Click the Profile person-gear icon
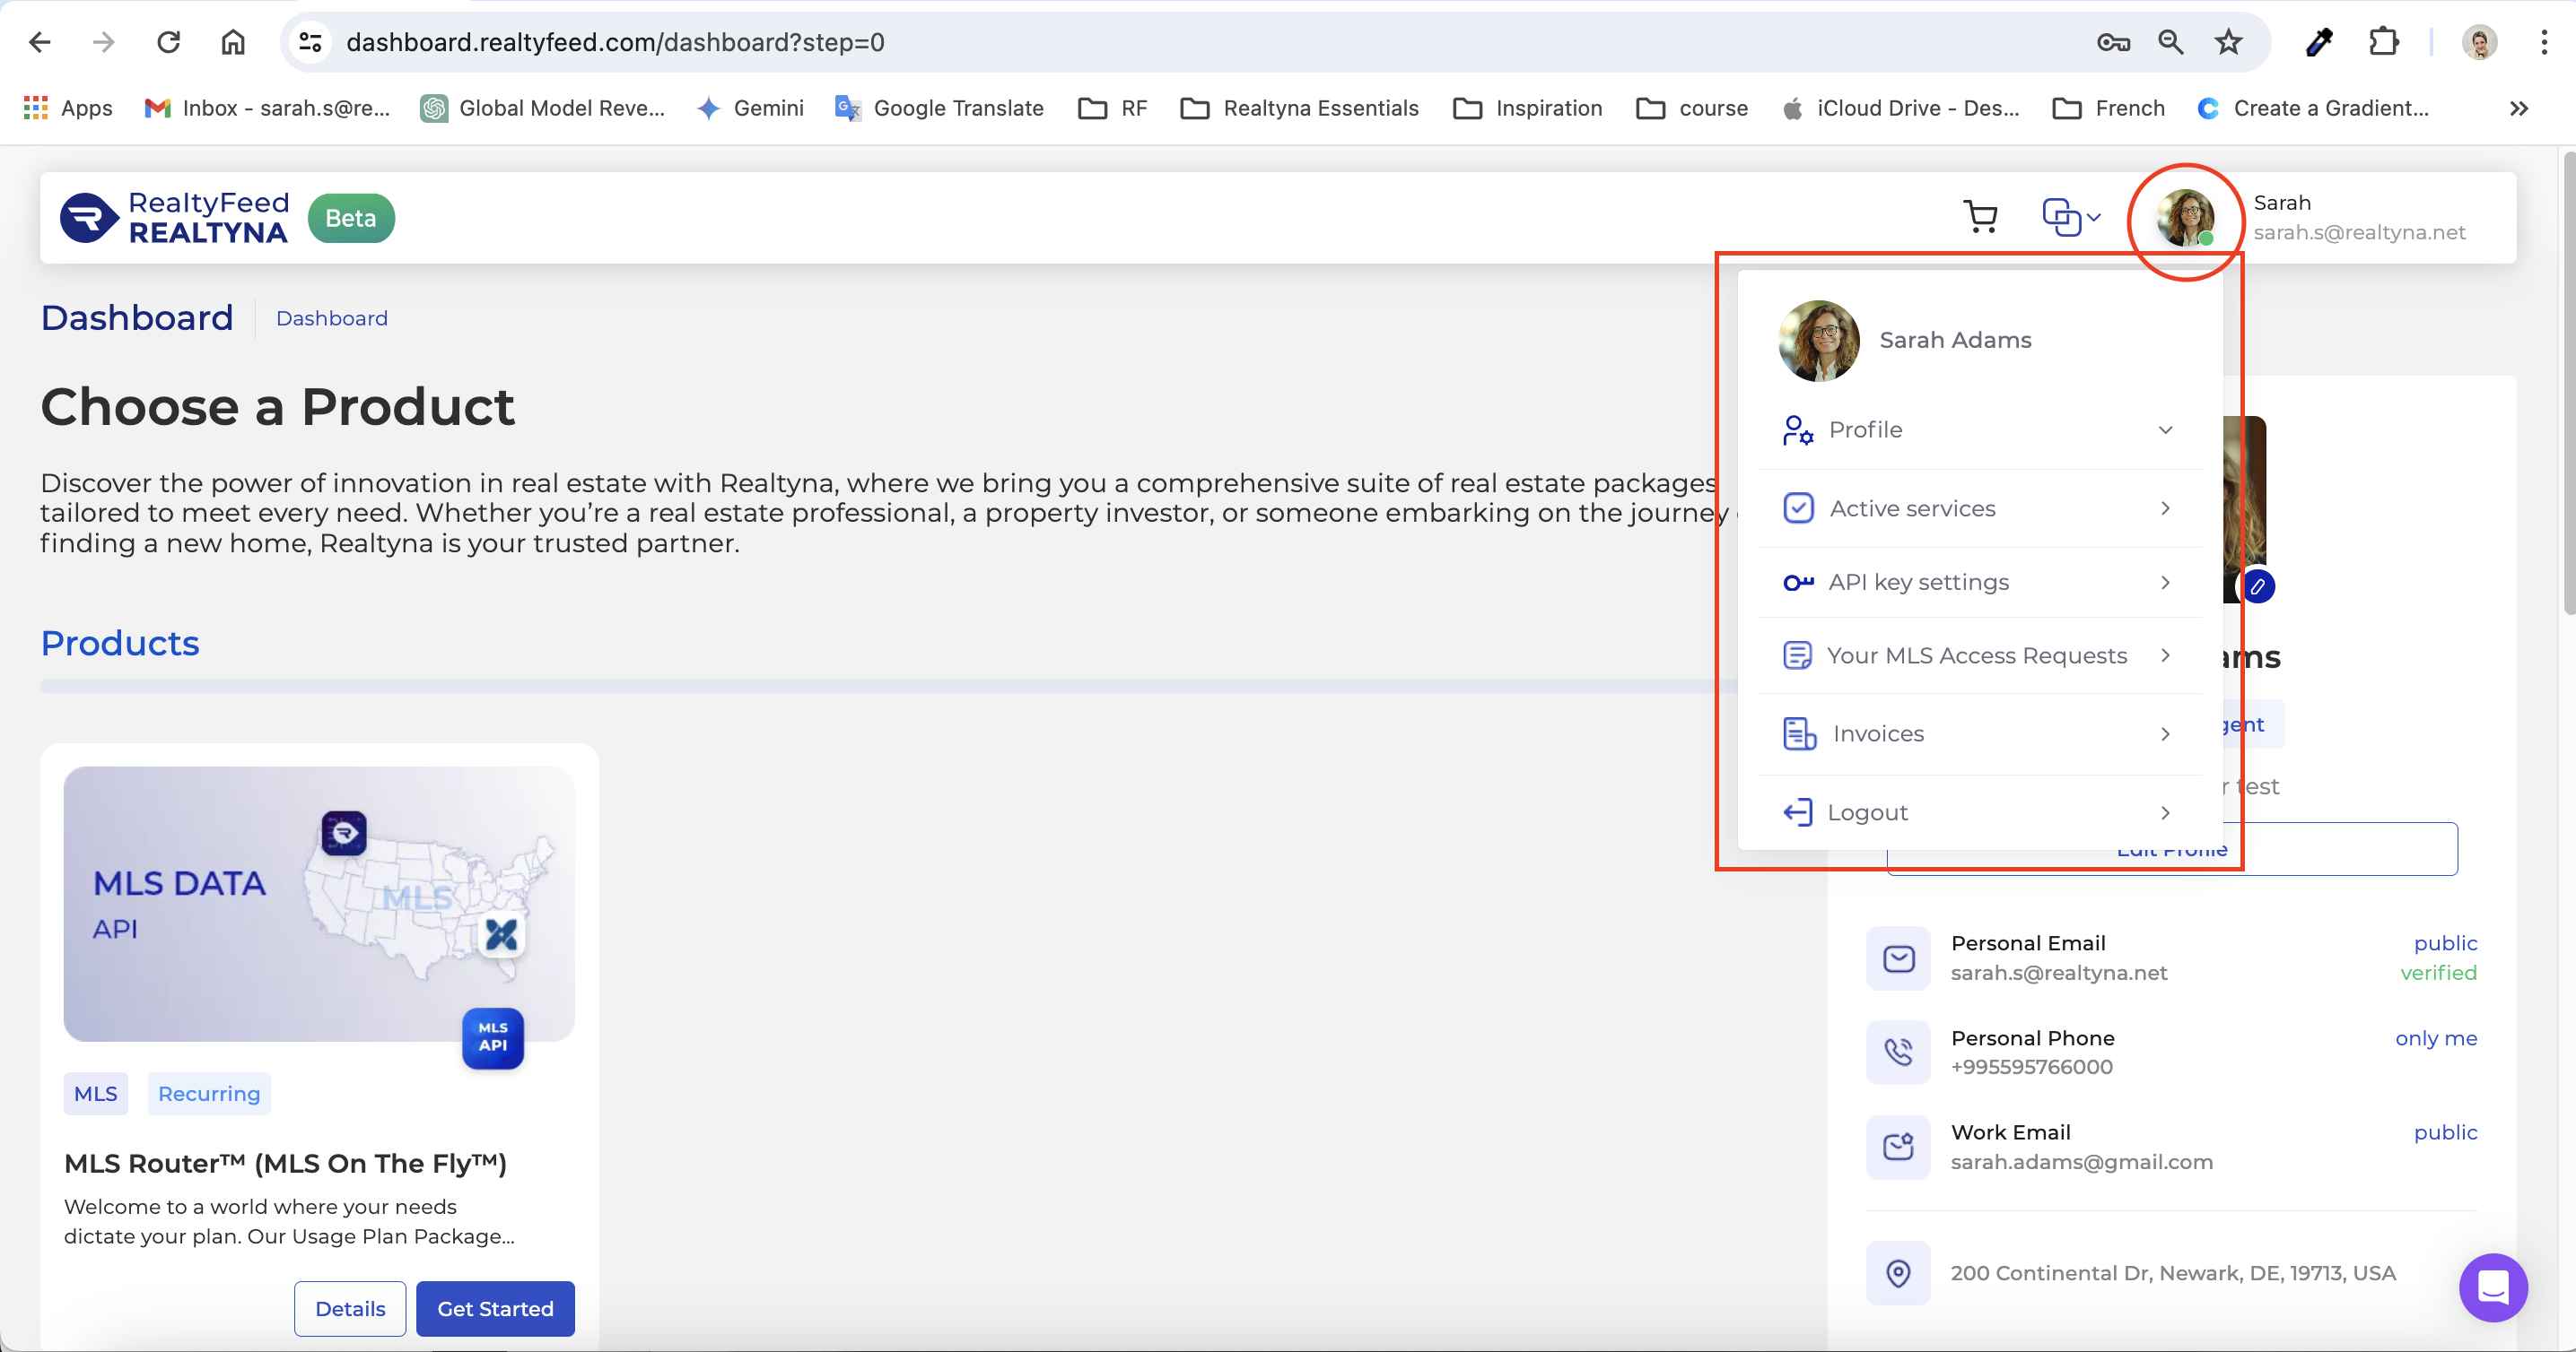The image size is (2576, 1352). [1798, 429]
